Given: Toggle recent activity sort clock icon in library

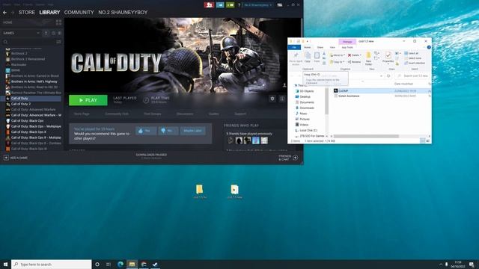Looking at the screenshot, I should coord(53,33).
